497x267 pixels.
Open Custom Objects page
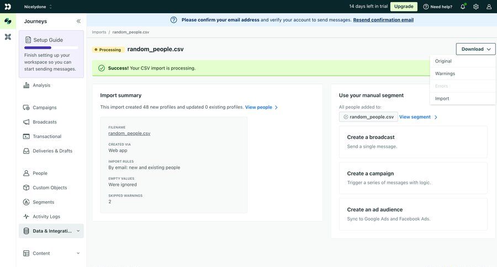51,188
